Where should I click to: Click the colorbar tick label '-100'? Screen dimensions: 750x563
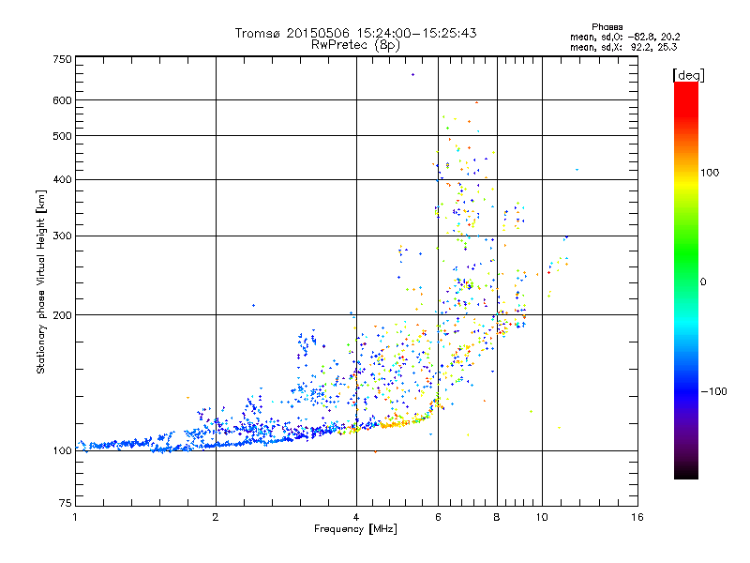[x=713, y=391]
